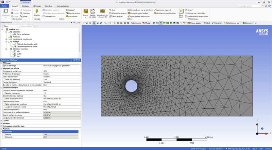Open Volet de messages in status bar
The height and width of the screenshot is (150, 272).
pyautogui.click(x=198, y=149)
